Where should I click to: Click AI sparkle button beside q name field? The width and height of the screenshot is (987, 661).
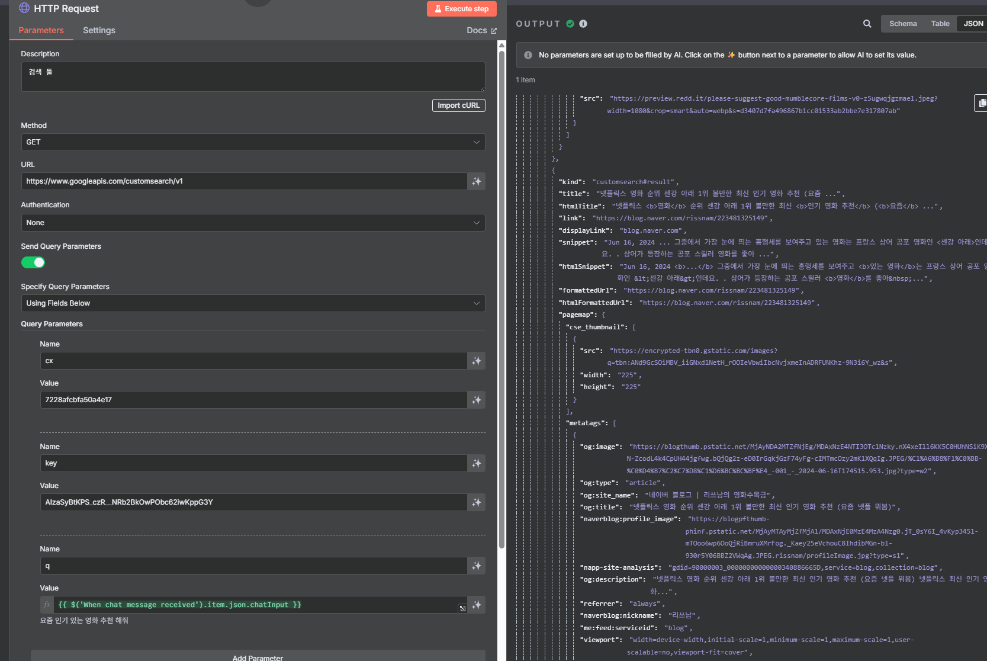[x=477, y=566]
